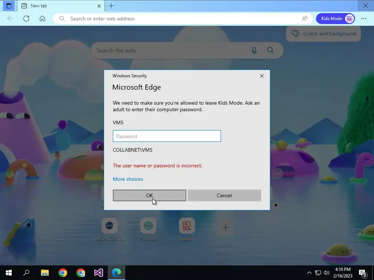
Task: Focus the address bar search field
Action: (183, 19)
